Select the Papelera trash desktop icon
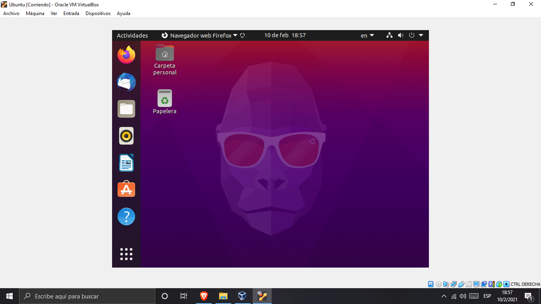This screenshot has width=541, height=304. point(165,102)
